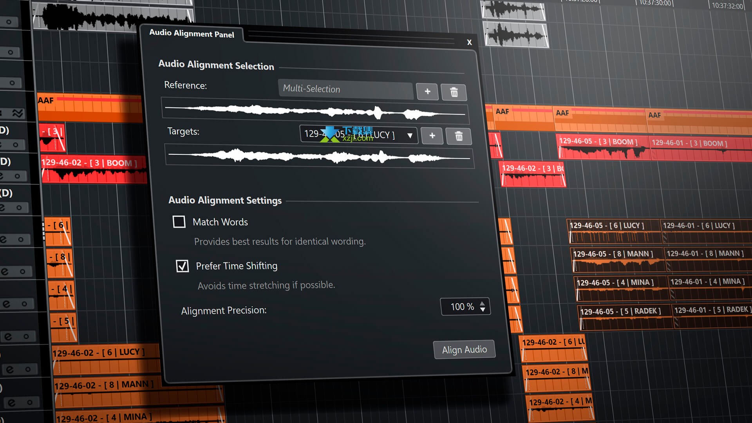Image resolution: width=752 pixels, height=423 pixels.
Task: Select clip 129-46-01 - [ 6 | LUCY ]
Action: click(706, 231)
